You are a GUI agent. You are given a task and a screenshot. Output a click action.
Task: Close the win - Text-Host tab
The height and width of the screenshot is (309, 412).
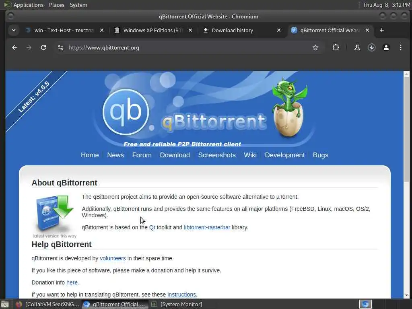[102, 31]
